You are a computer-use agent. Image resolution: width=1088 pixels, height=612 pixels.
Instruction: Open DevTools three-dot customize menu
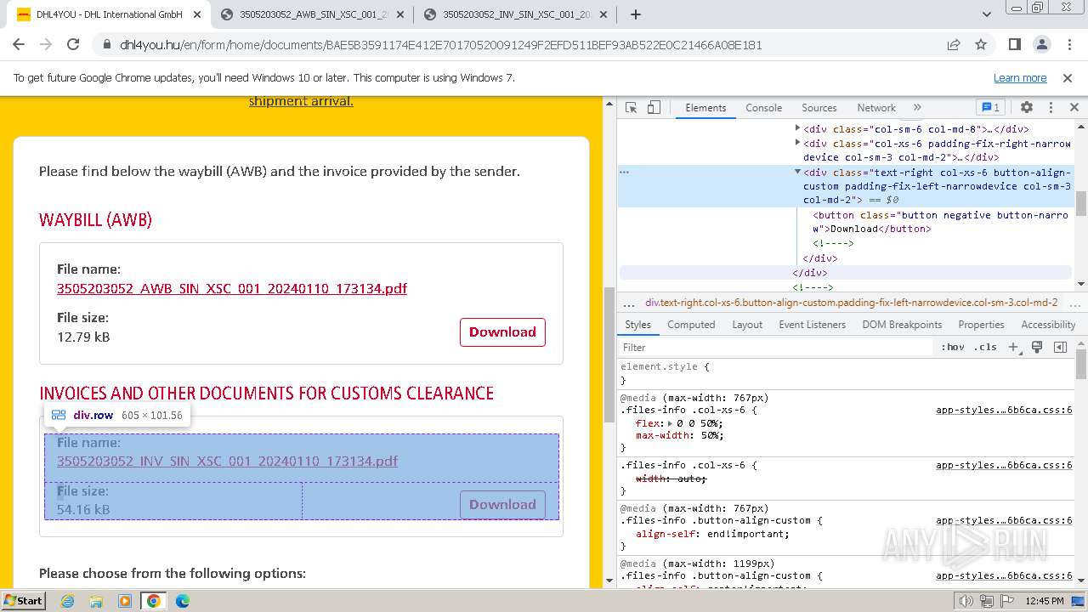tap(1051, 108)
